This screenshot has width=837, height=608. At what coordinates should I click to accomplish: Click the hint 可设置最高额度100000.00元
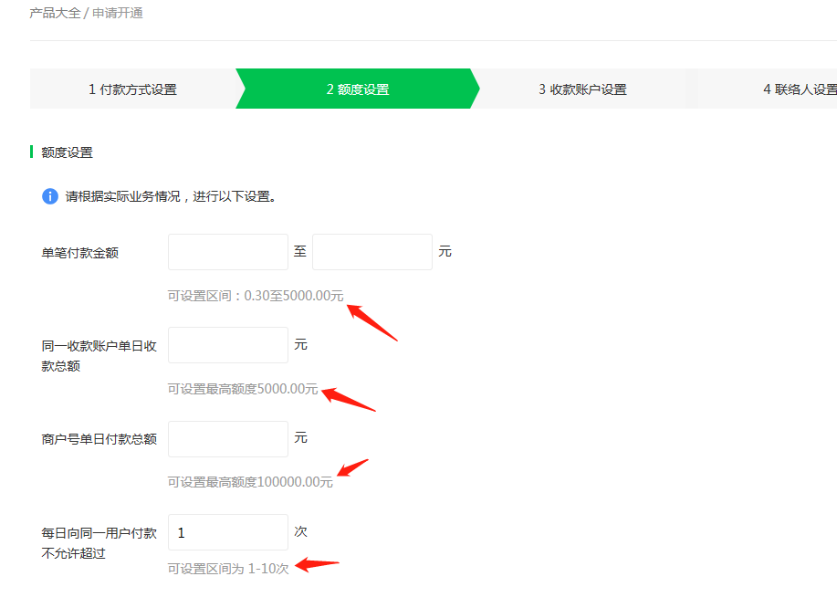pos(250,482)
